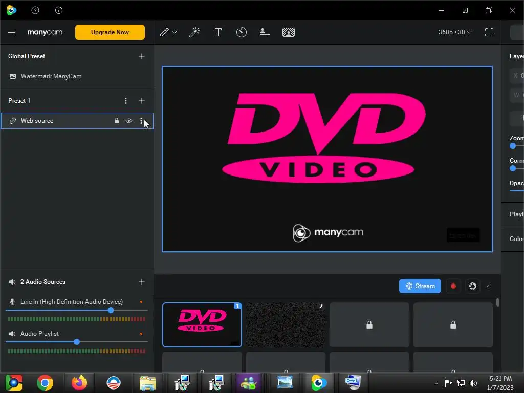Open the 360p 30 resolution dropdown
Image resolution: width=524 pixels, height=393 pixels.
point(455,32)
